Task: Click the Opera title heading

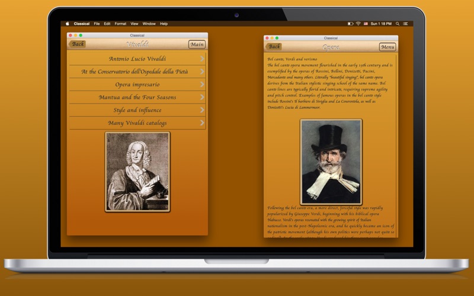Action: pos(331,47)
